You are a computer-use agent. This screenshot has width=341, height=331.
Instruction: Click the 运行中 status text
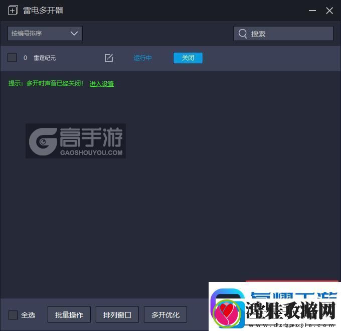coord(142,58)
